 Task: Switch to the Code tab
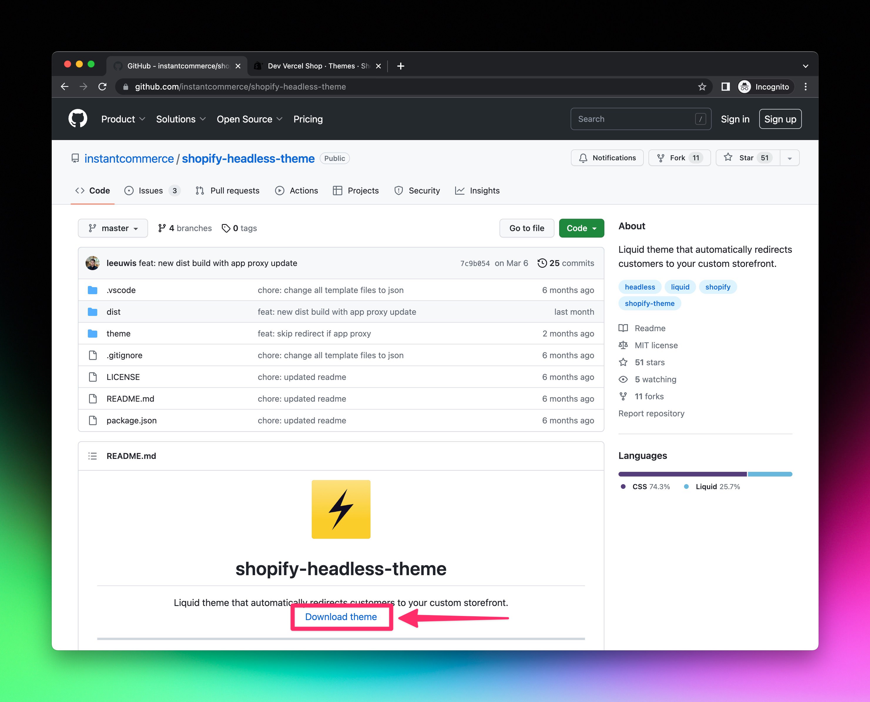click(93, 191)
